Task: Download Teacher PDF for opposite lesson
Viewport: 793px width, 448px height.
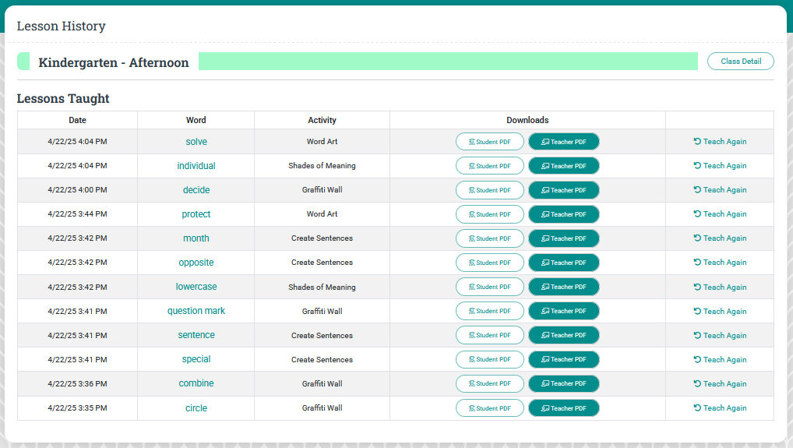Action: click(x=563, y=263)
